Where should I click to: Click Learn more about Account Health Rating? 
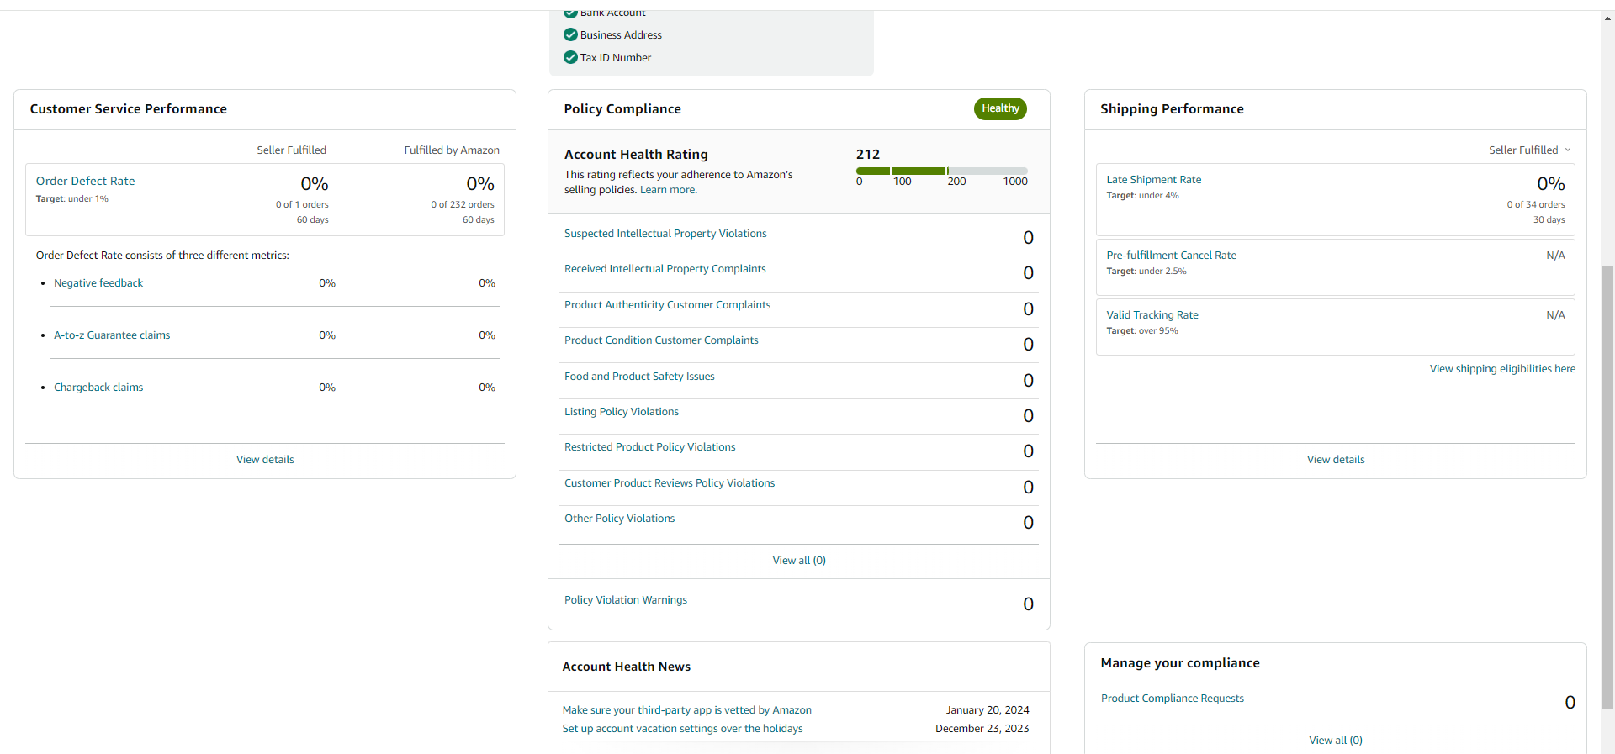(x=668, y=190)
